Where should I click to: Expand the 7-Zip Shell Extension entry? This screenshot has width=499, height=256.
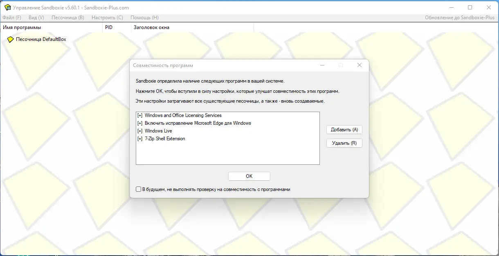pos(140,139)
